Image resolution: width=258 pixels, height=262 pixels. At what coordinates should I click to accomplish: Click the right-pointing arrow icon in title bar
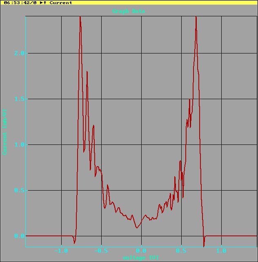pos(41,2)
